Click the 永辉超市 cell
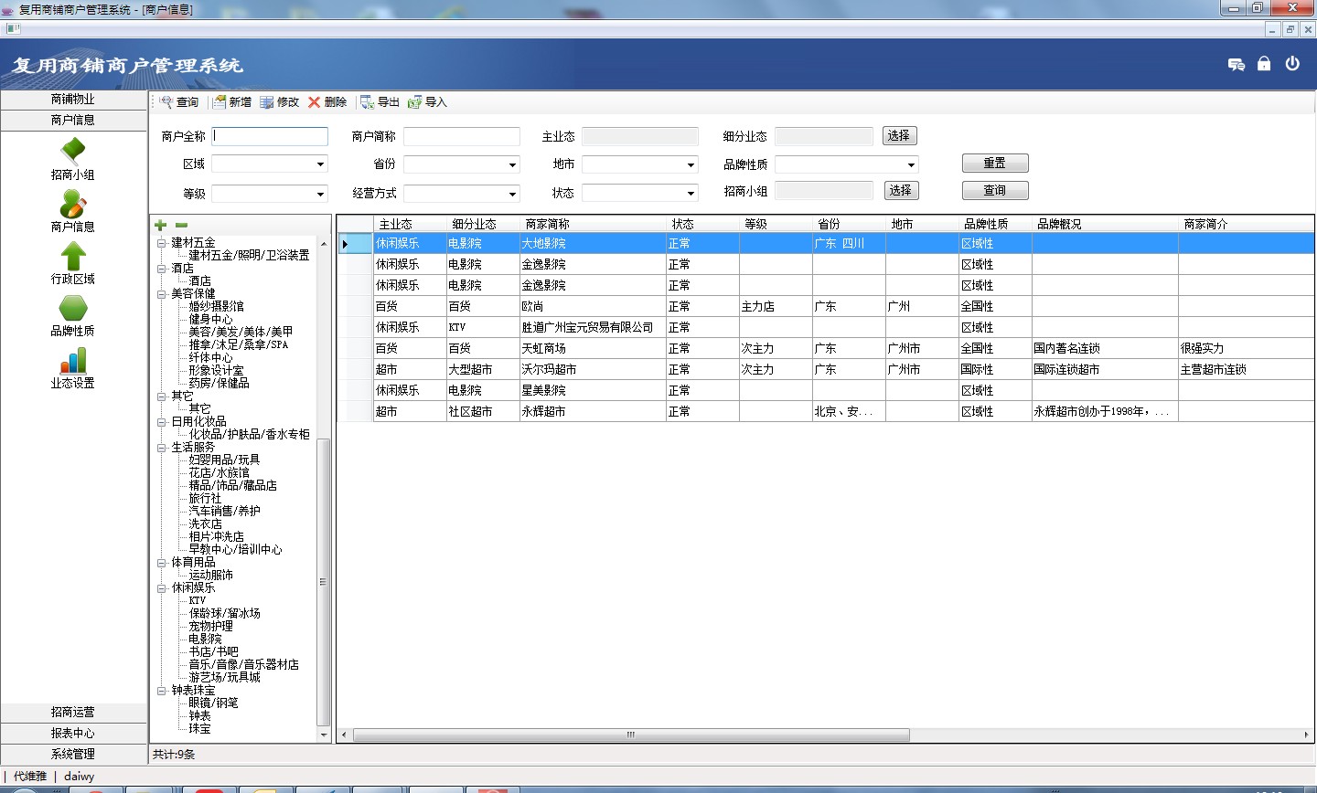Image resolution: width=1317 pixels, height=793 pixels. click(593, 411)
